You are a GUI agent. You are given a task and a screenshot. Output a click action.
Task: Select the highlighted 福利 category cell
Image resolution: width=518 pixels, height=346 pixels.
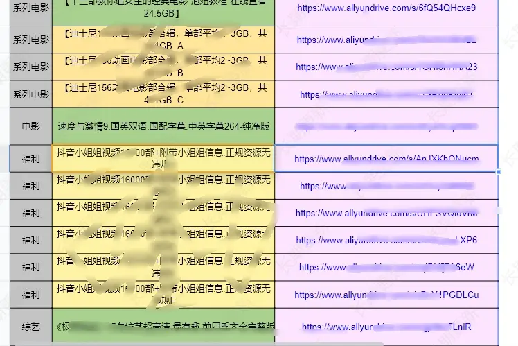click(30, 159)
